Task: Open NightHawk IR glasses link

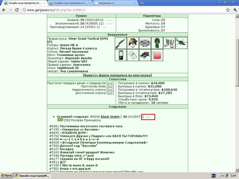Action: 68,68
